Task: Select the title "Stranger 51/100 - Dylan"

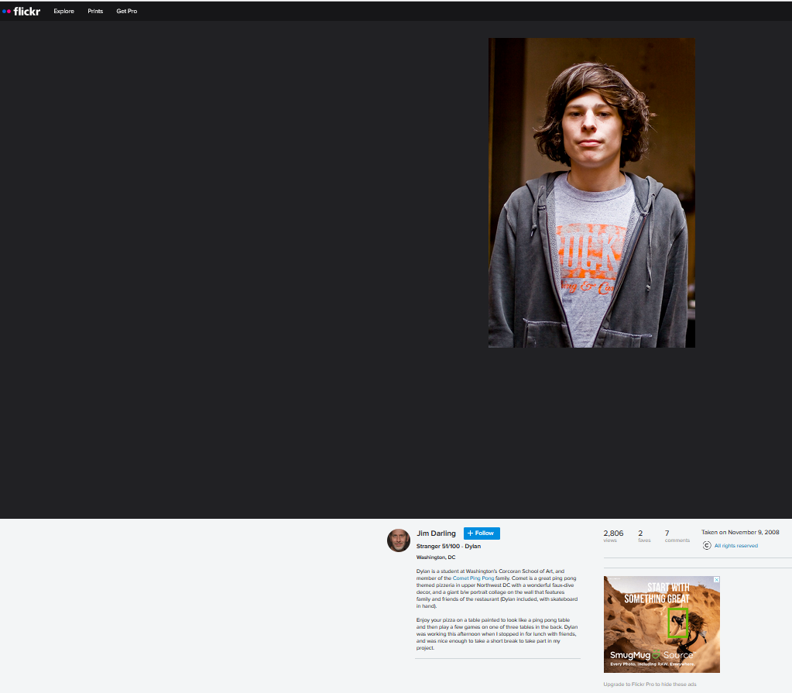Action: click(x=448, y=546)
